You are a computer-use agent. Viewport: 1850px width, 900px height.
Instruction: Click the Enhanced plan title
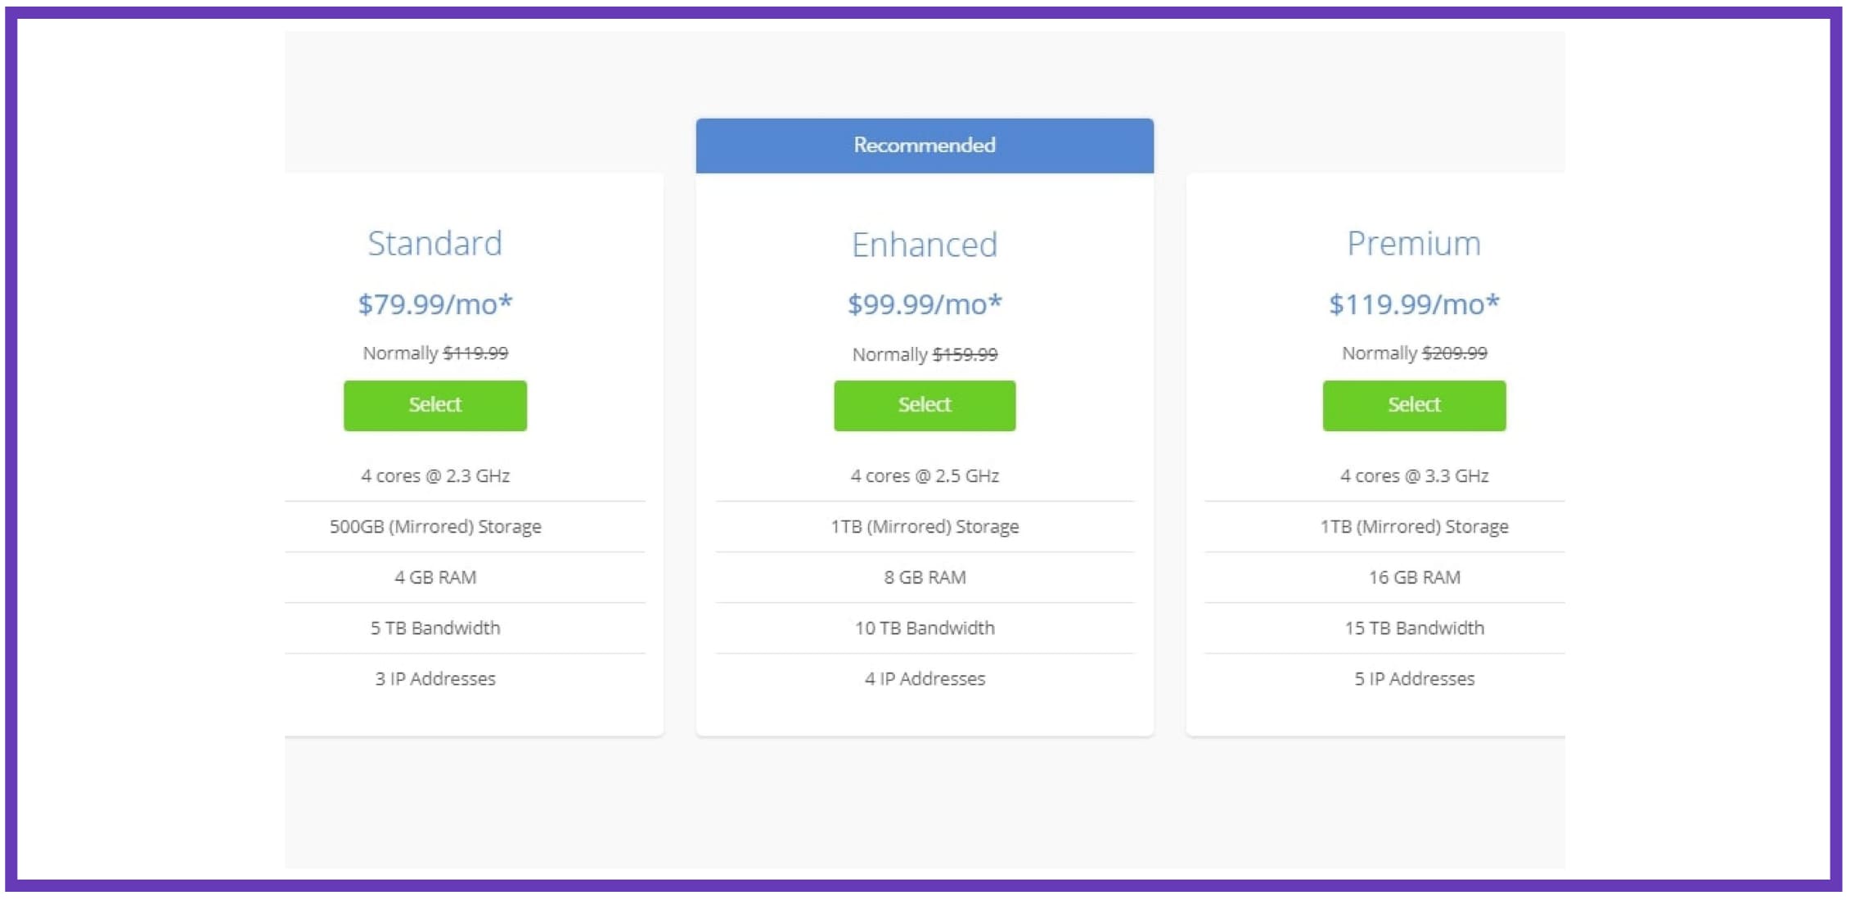pos(925,245)
